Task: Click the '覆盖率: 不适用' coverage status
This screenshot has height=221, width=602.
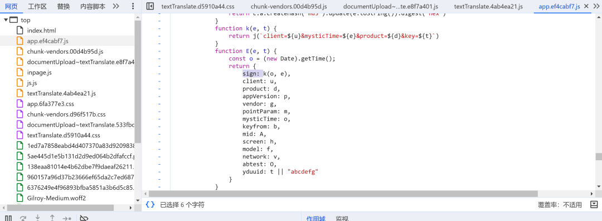Action: [x=560, y=205]
